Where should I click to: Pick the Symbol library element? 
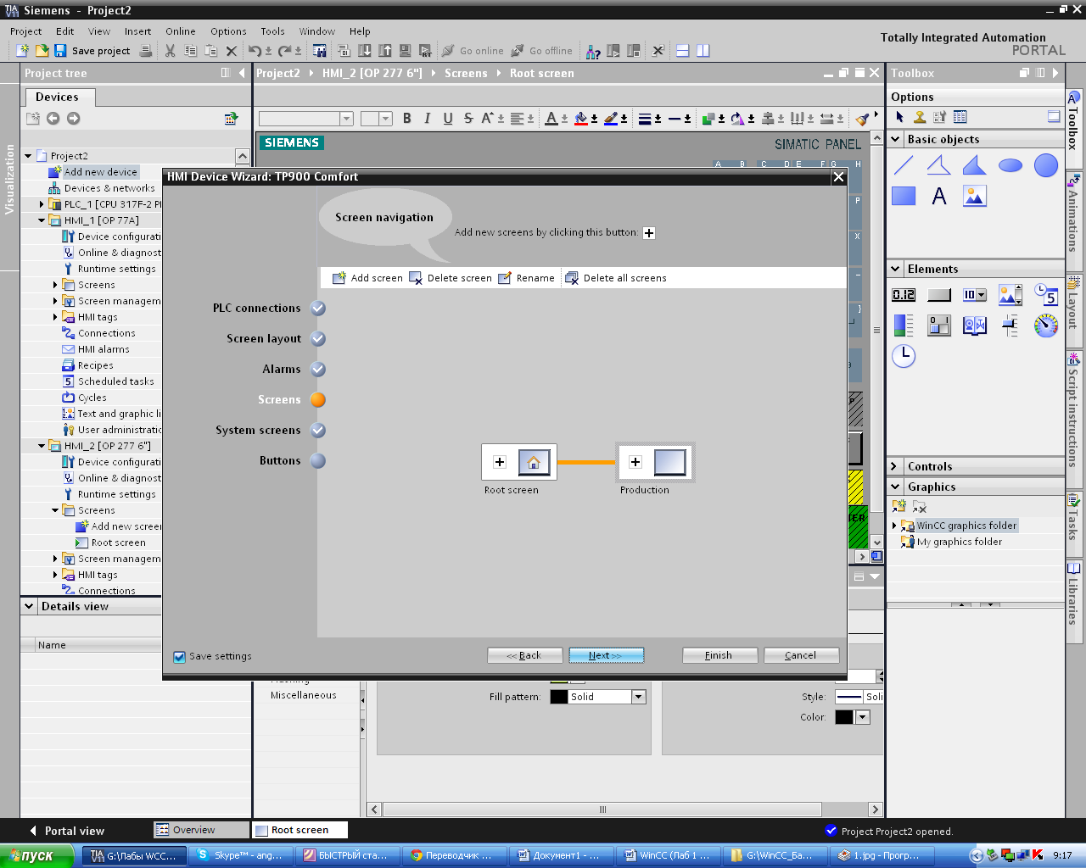click(974, 325)
